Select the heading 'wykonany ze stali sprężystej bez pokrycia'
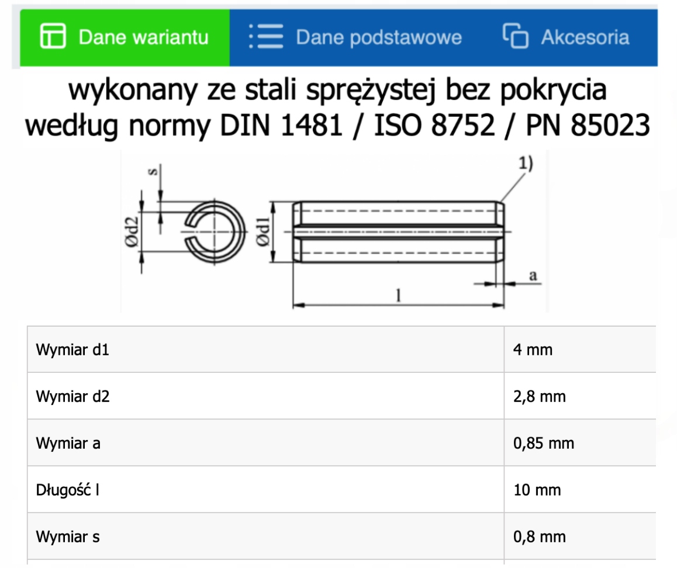Viewport: 677px width, 568px height. click(x=338, y=89)
